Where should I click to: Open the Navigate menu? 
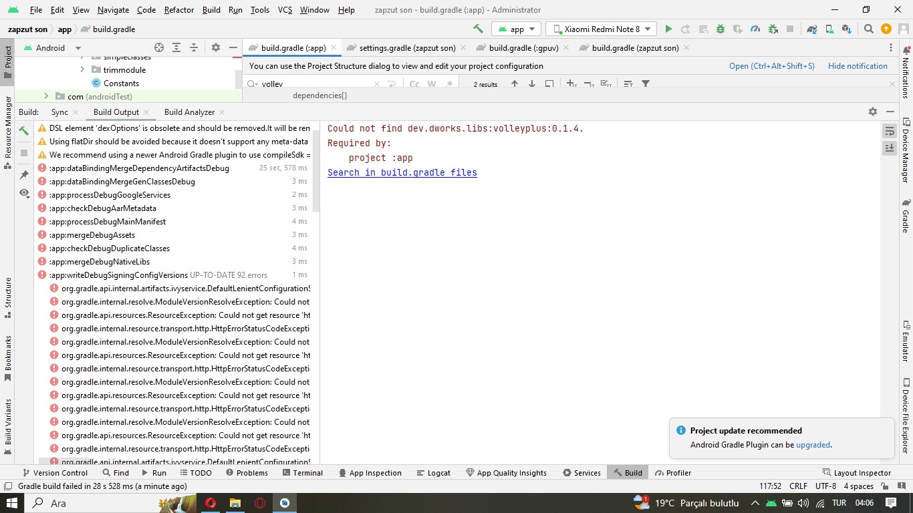[114, 10]
